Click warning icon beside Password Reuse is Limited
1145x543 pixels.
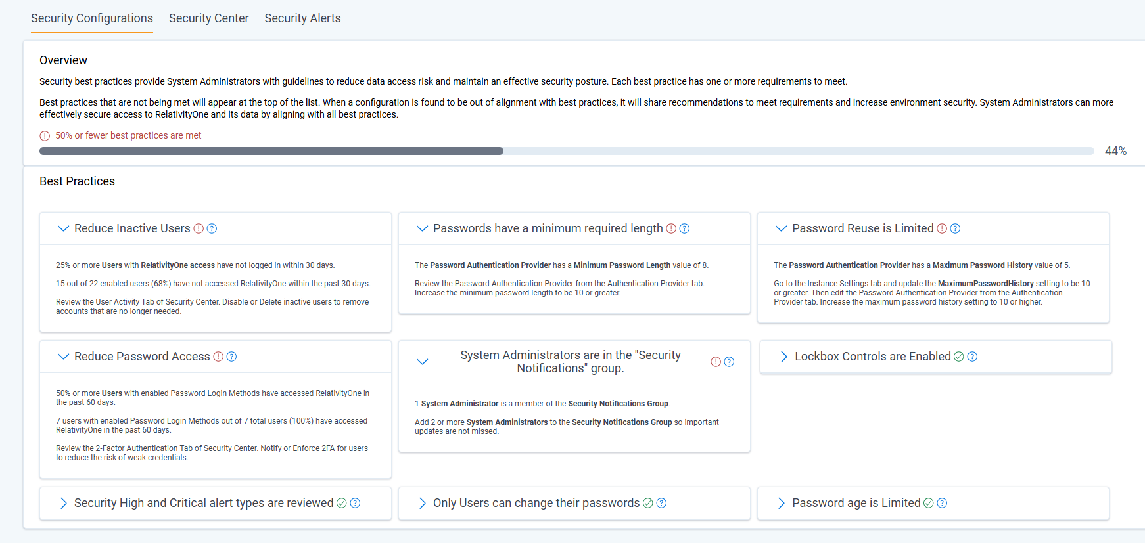(942, 228)
